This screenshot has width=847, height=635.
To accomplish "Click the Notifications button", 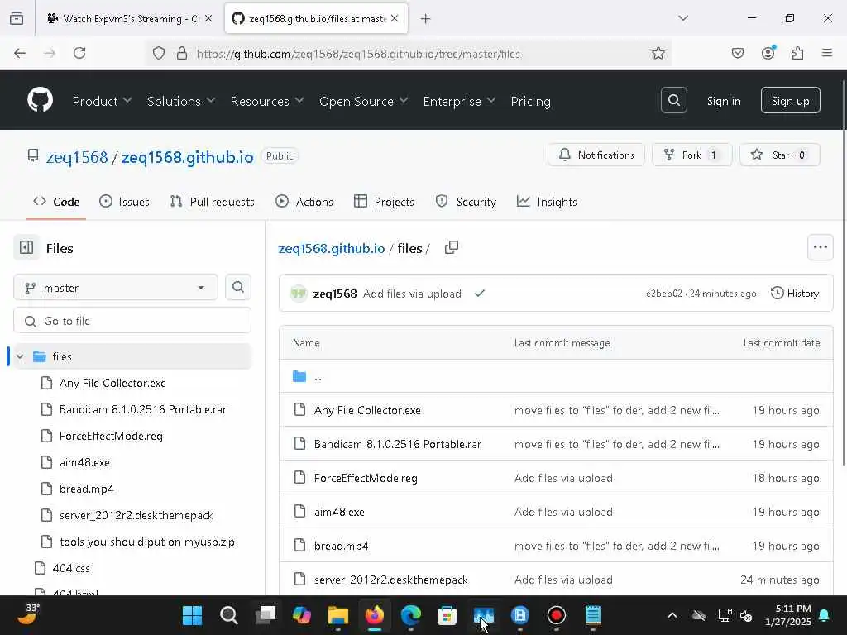I will coord(596,155).
